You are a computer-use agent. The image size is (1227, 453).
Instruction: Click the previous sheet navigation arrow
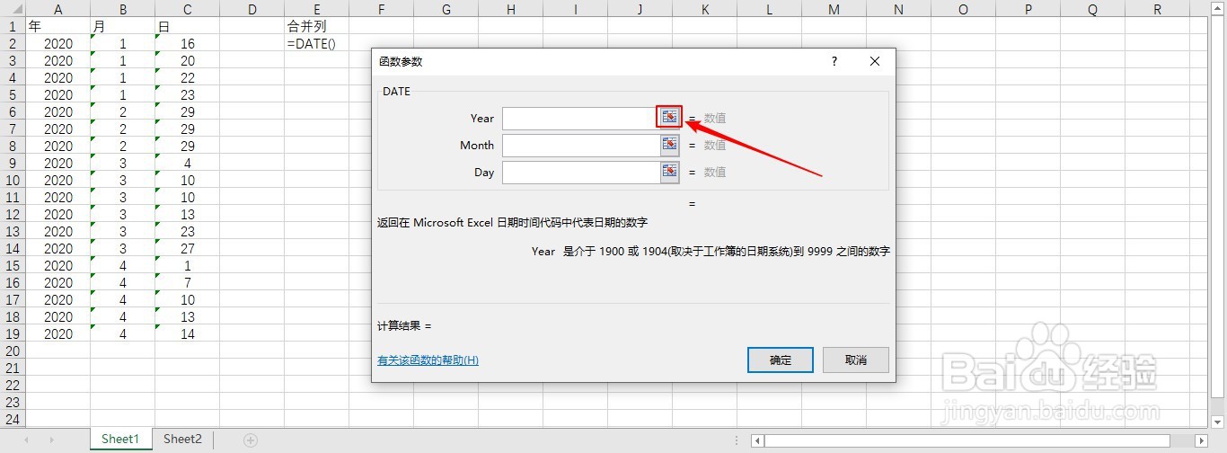coord(26,440)
